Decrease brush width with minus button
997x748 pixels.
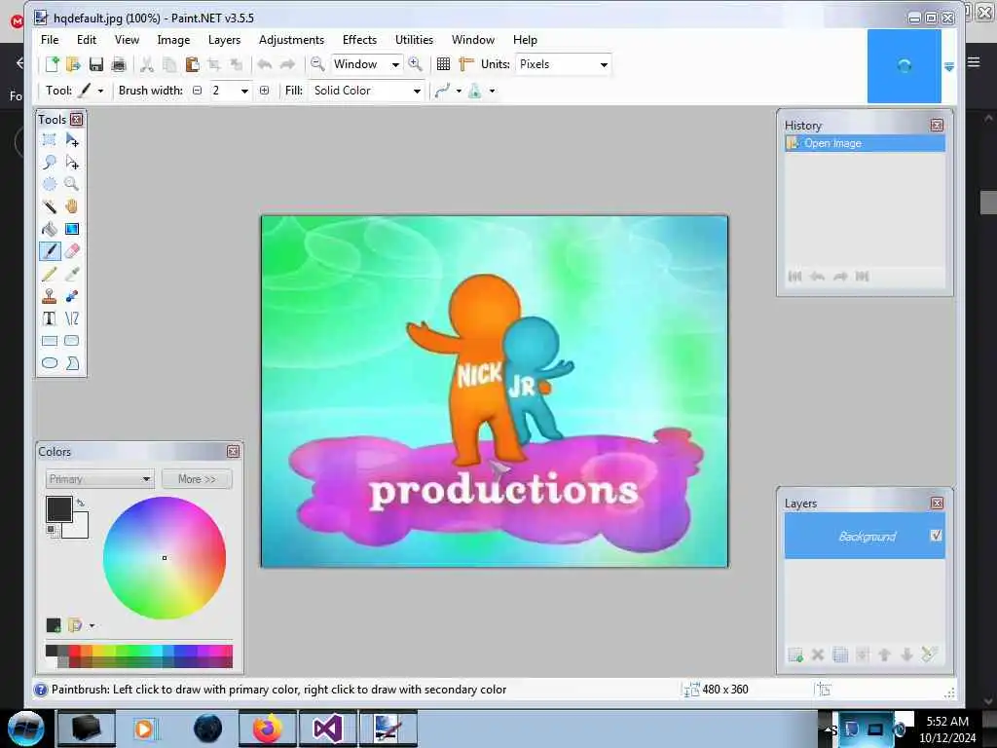tap(197, 91)
